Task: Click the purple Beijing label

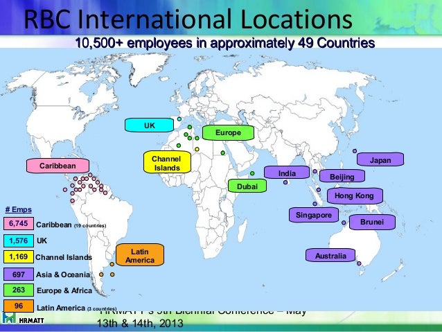Action: 342,176
